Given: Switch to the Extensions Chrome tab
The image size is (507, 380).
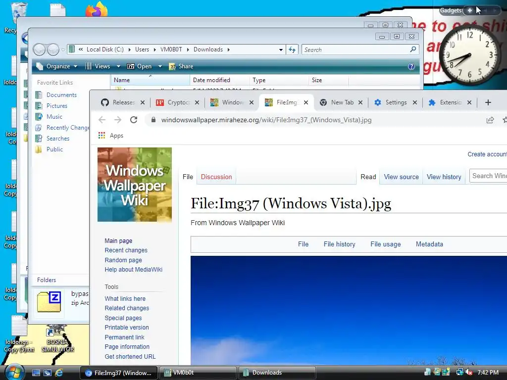Looking at the screenshot, I should (450, 102).
